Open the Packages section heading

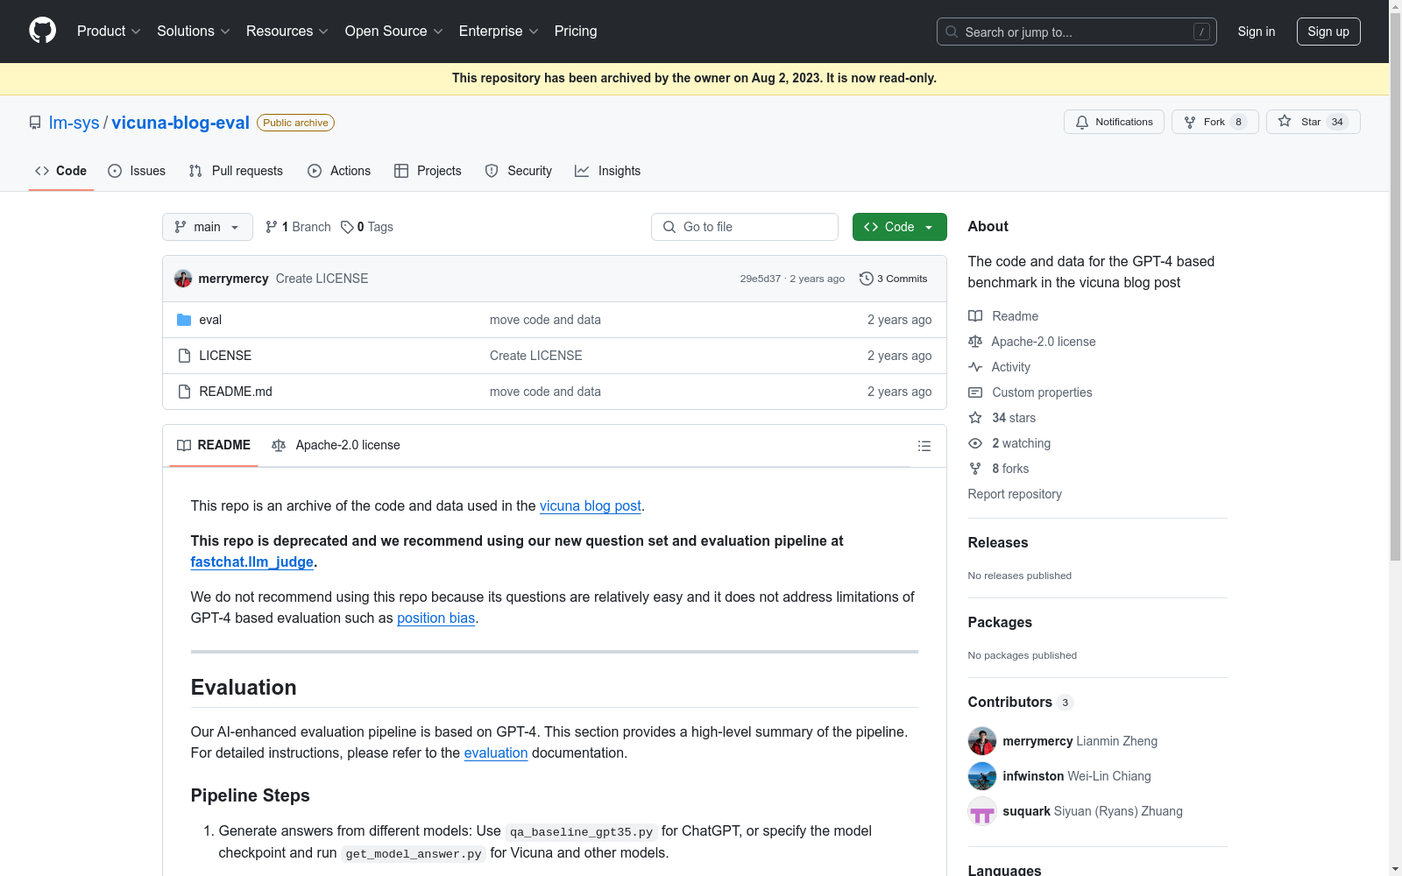(x=1000, y=622)
